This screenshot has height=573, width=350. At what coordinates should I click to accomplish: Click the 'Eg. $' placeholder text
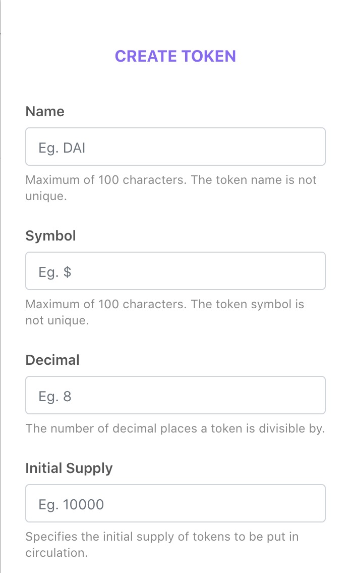click(x=55, y=272)
